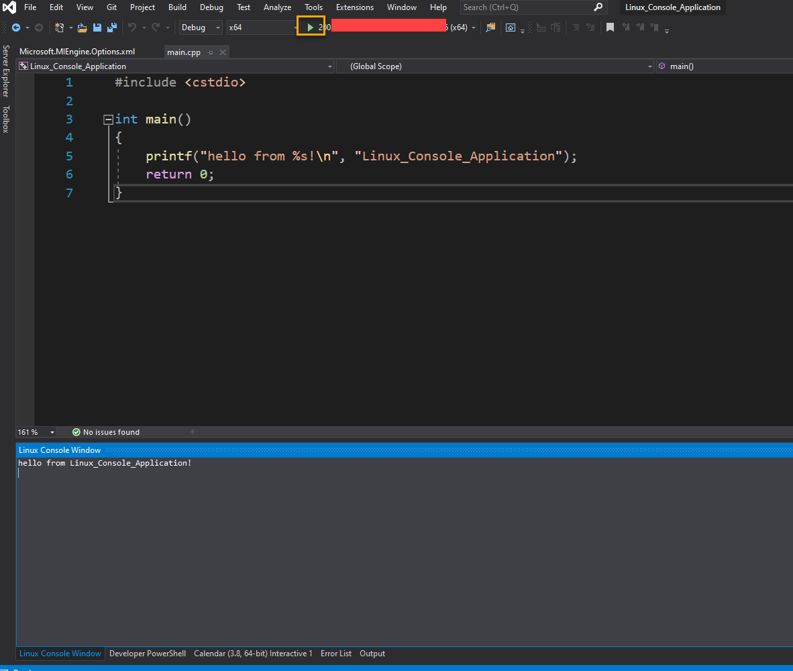Viewport: 793px width, 671px height.
Task: Open the Navigate Backward history dropdown
Action: click(x=28, y=28)
